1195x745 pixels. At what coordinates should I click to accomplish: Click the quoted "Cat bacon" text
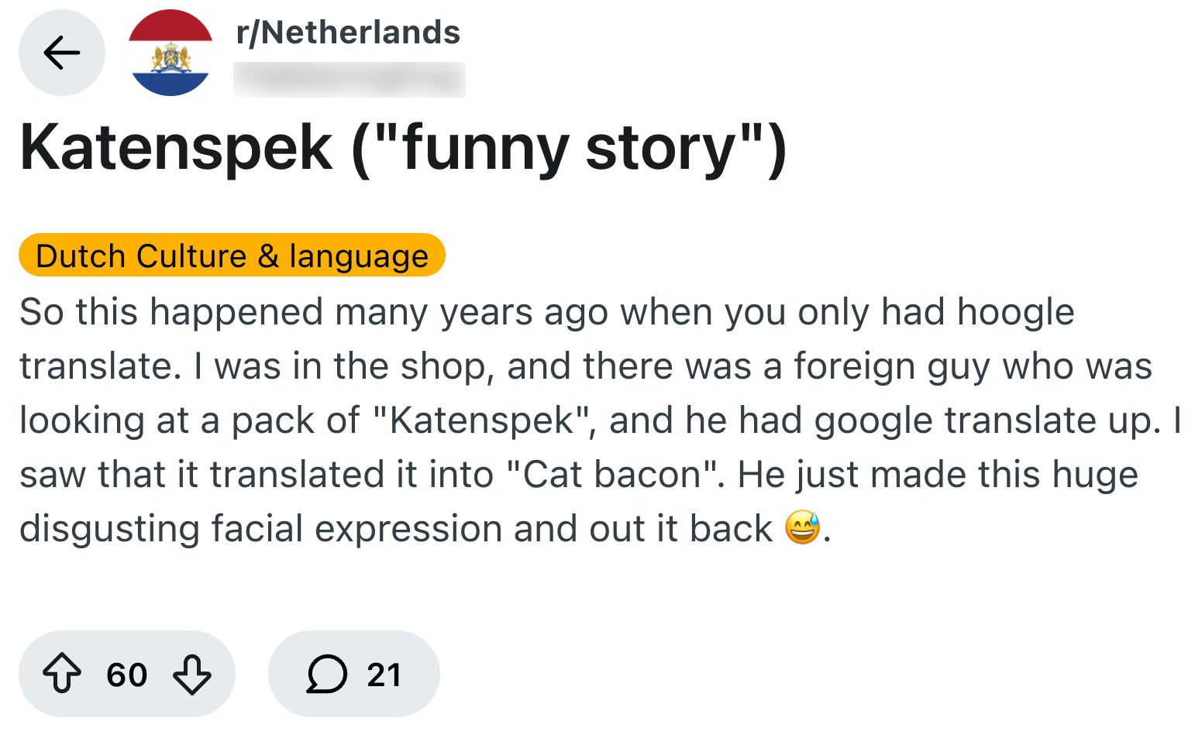(x=612, y=475)
